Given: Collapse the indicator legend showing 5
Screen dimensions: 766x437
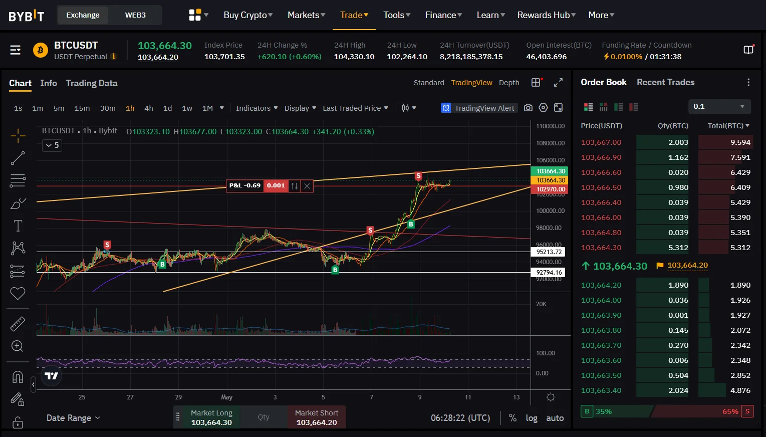Looking at the screenshot, I should tap(52, 145).
